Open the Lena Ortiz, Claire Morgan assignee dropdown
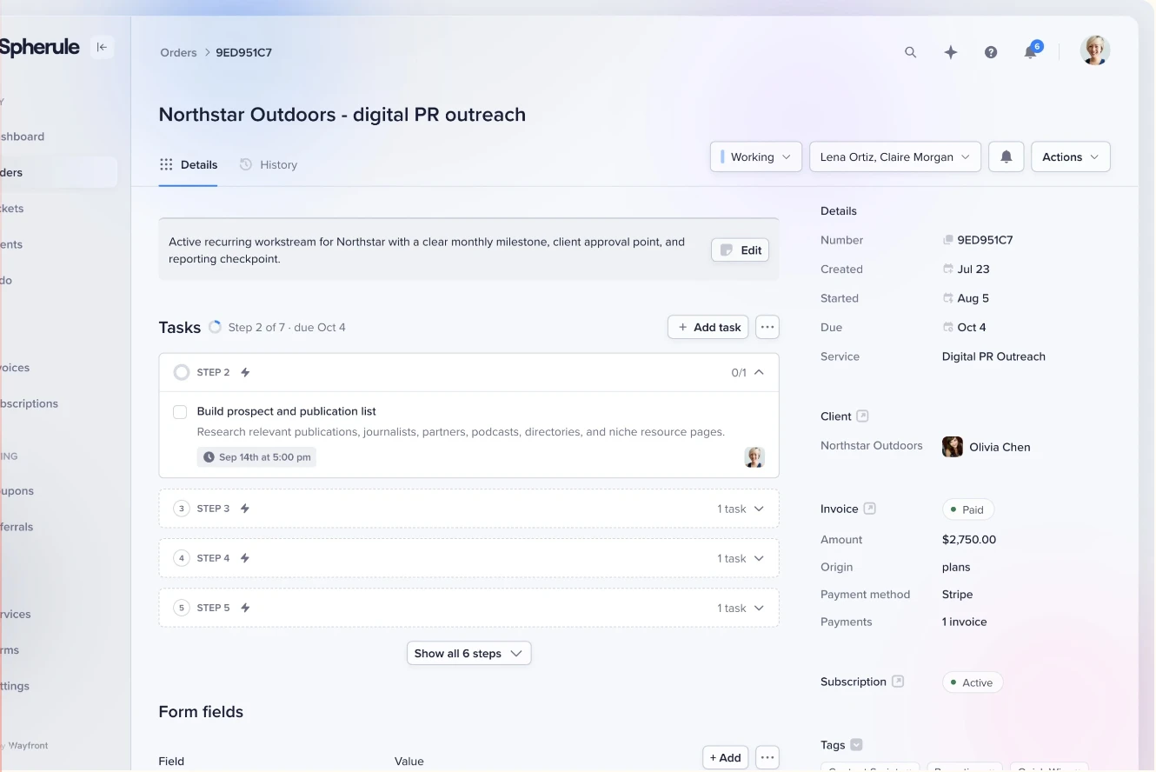 tap(895, 156)
